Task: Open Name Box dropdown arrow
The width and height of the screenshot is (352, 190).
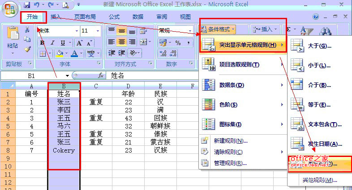Action: pyautogui.click(x=67, y=76)
